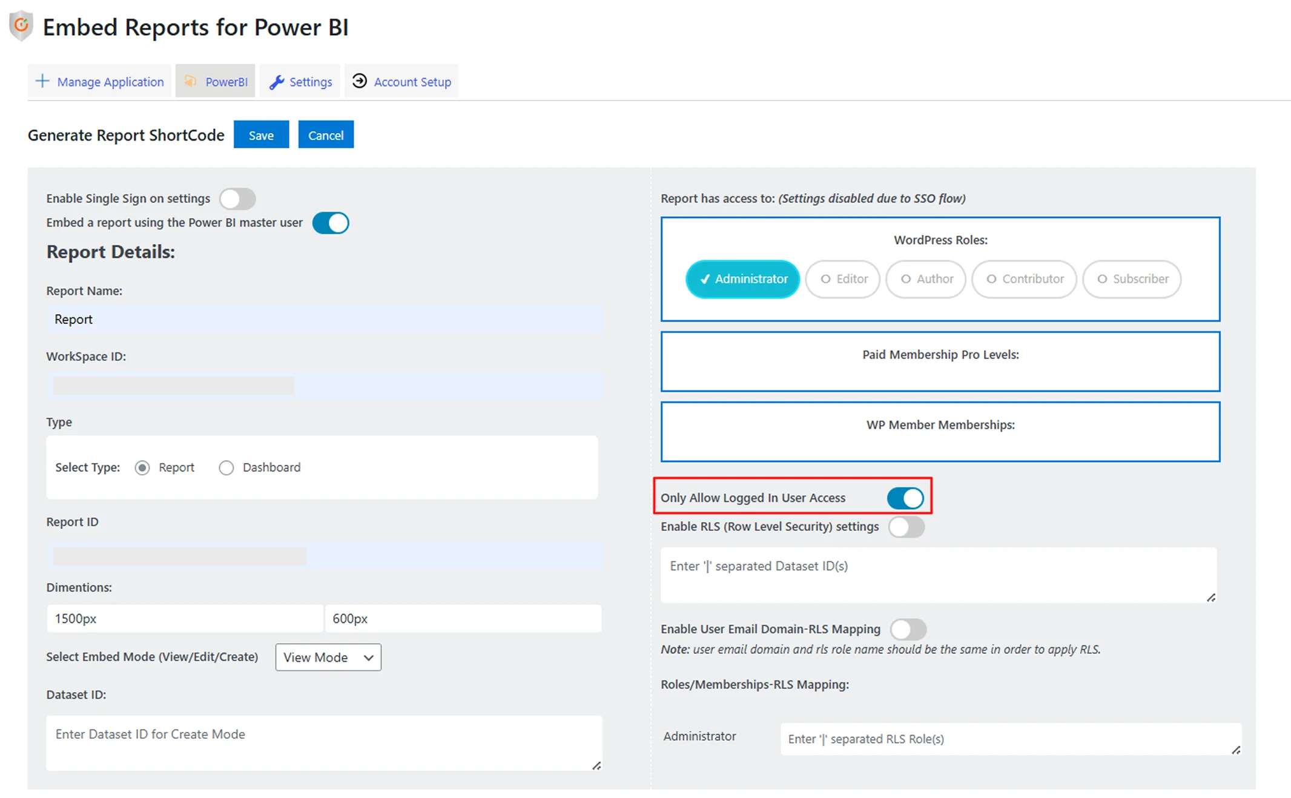The image size is (1291, 798).
Task: Click the Dataset ID for Create Mode textarea
Action: click(x=325, y=743)
